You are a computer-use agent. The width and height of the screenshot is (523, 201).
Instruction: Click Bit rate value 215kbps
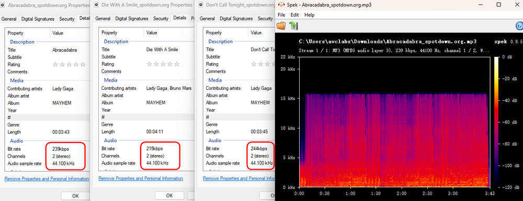click(155, 148)
